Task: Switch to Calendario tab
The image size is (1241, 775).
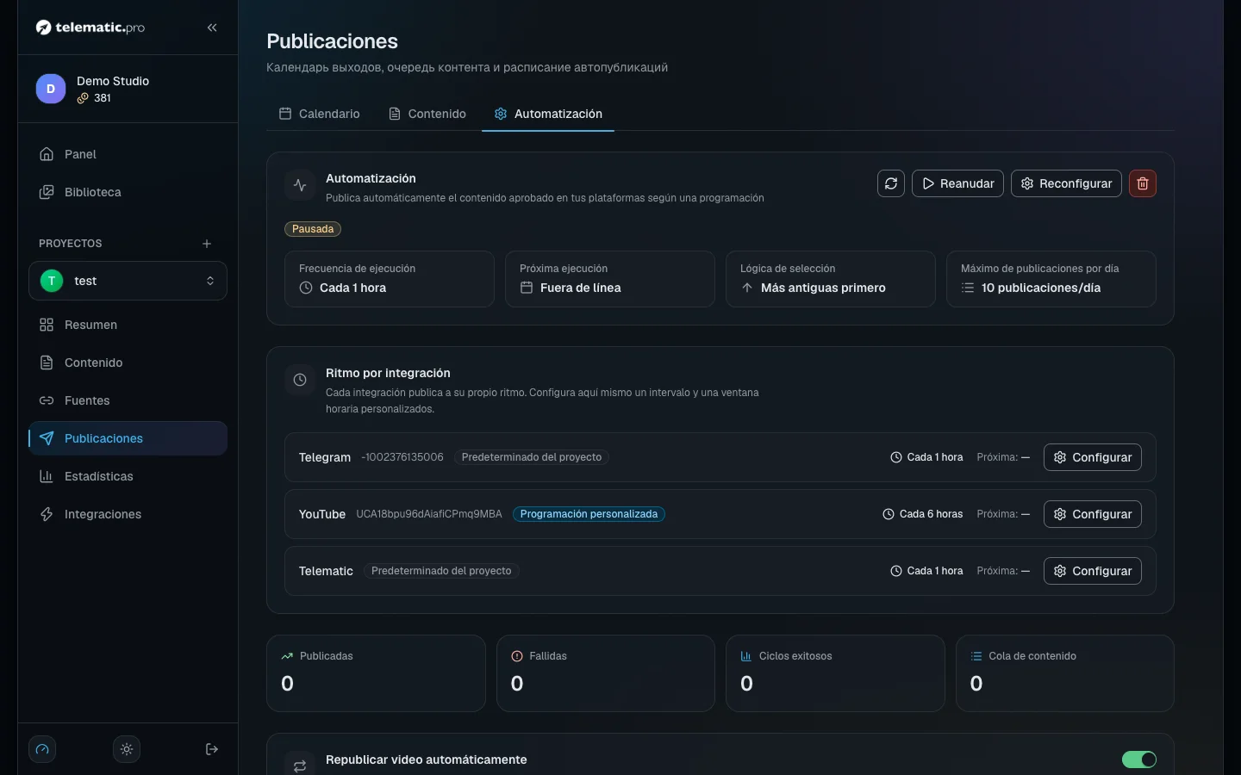Action: [x=320, y=114]
